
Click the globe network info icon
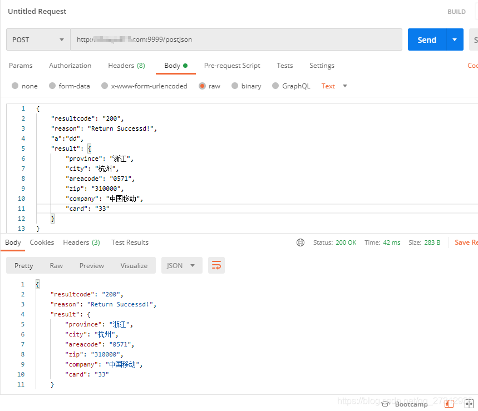click(300, 242)
